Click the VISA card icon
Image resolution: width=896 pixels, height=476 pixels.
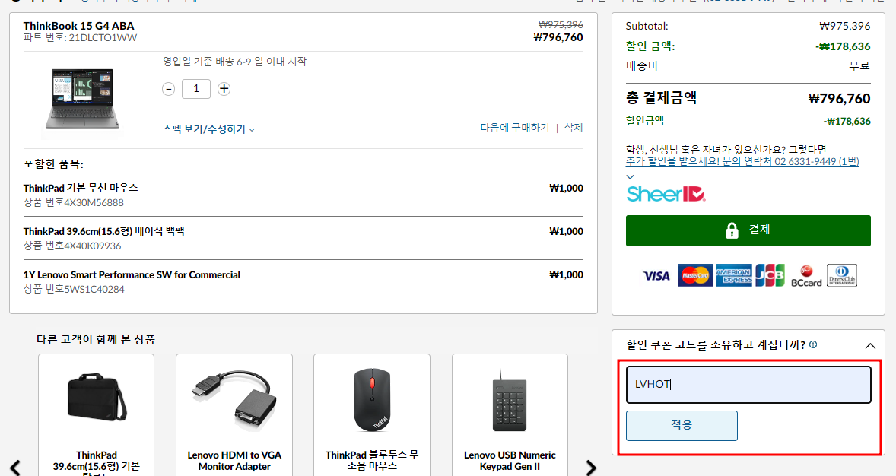tap(656, 276)
